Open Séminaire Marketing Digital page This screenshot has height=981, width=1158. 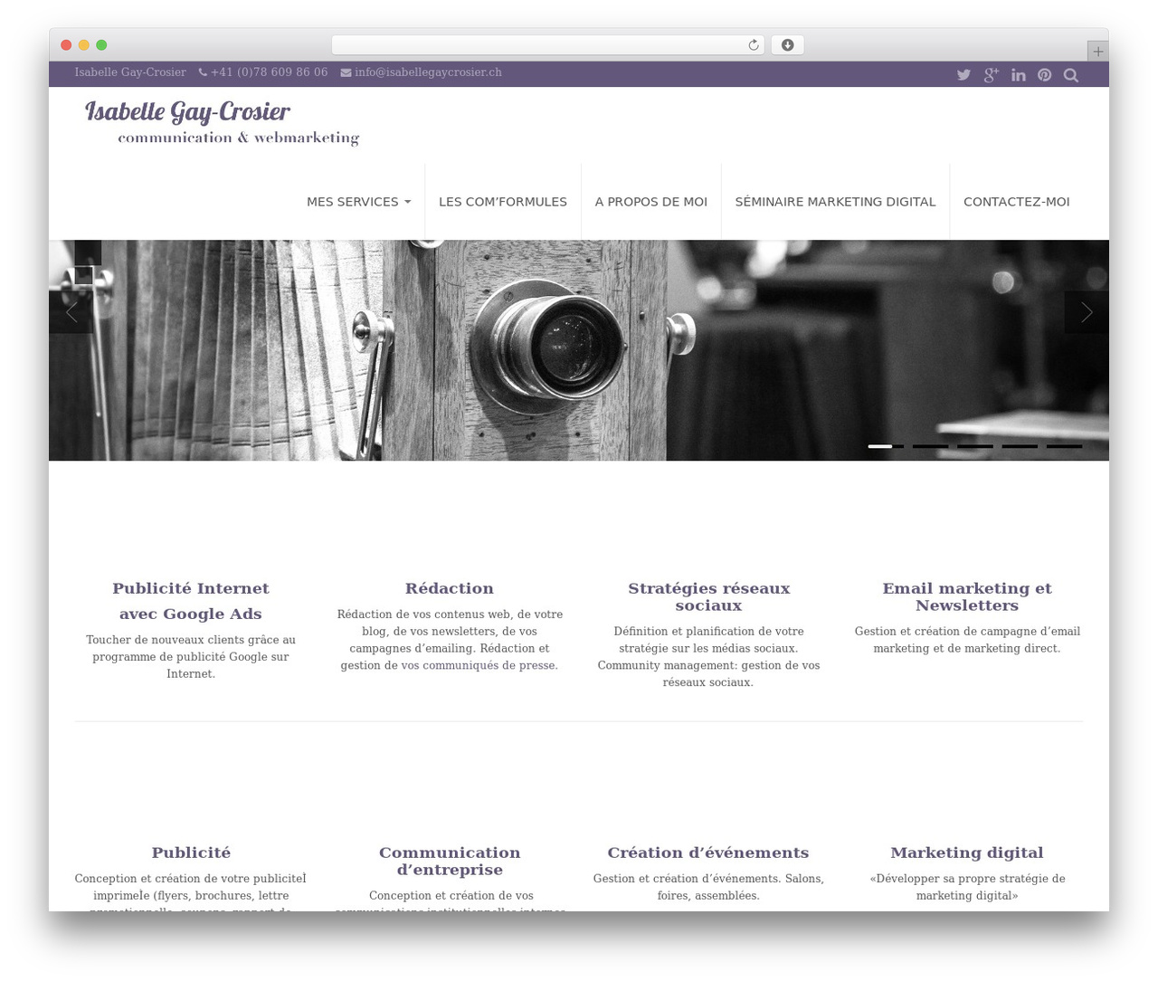835,202
